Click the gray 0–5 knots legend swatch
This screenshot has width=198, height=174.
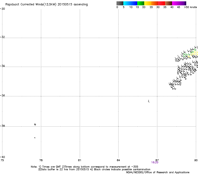point(120,3)
